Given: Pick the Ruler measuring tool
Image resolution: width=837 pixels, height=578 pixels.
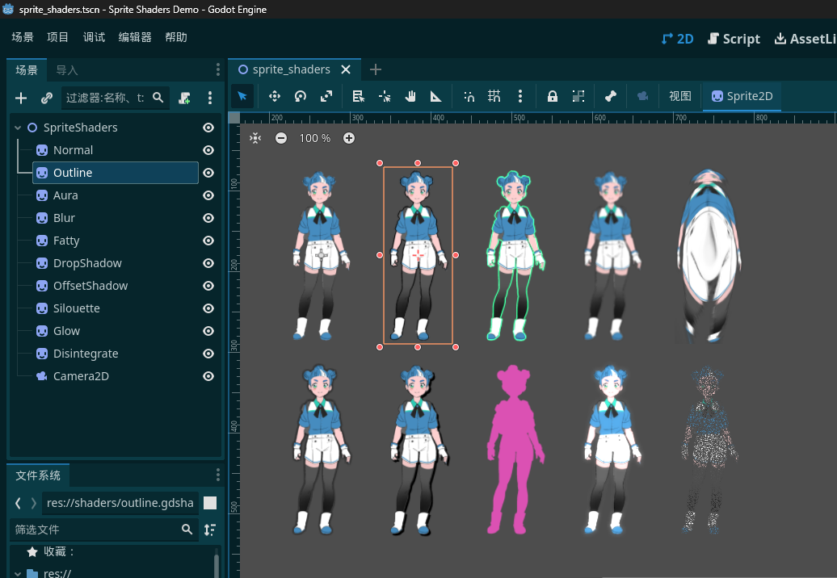Looking at the screenshot, I should point(436,96).
